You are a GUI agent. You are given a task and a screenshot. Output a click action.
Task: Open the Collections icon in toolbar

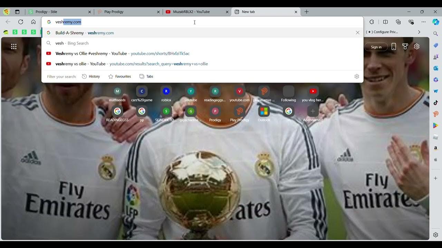pyautogui.click(x=398, y=22)
